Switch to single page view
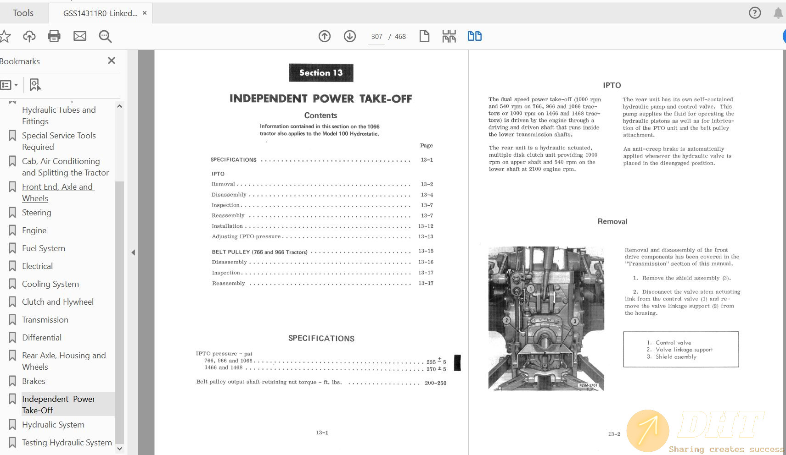Image resolution: width=786 pixels, height=455 pixels. point(424,36)
